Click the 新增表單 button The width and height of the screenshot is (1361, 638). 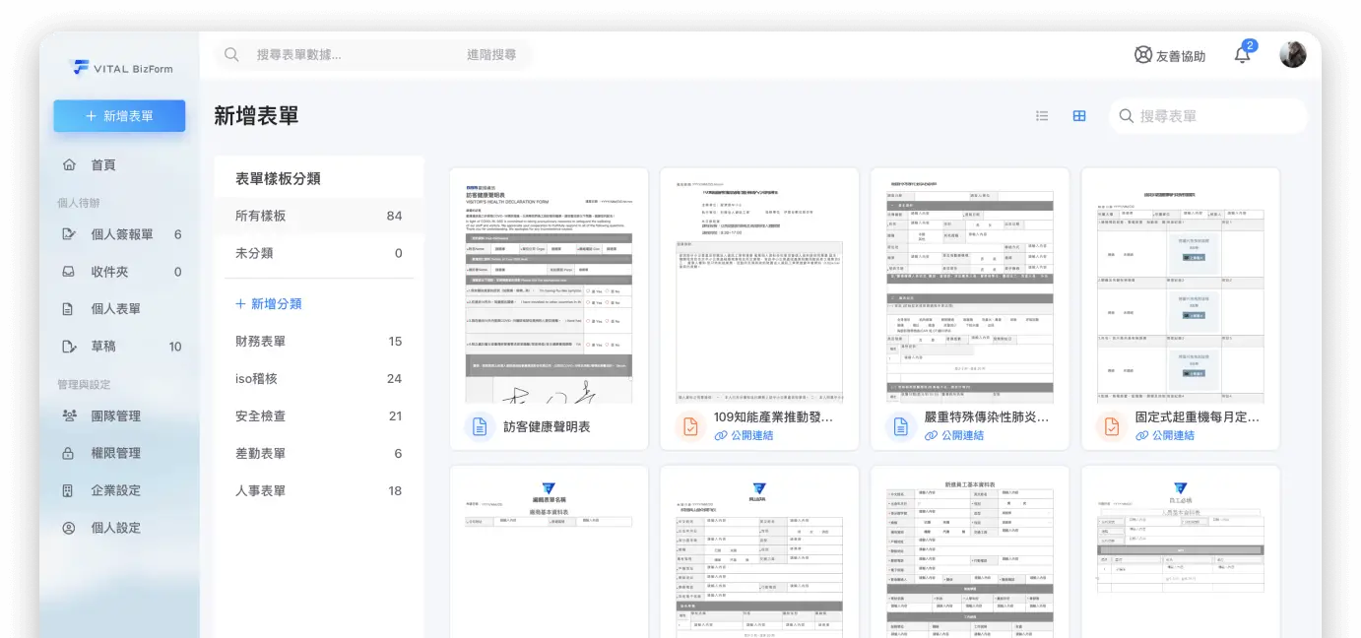point(119,116)
